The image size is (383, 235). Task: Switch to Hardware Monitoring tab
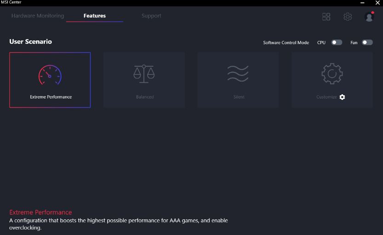38,16
